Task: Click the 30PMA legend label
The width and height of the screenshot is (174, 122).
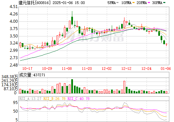Action: coord(157,3)
